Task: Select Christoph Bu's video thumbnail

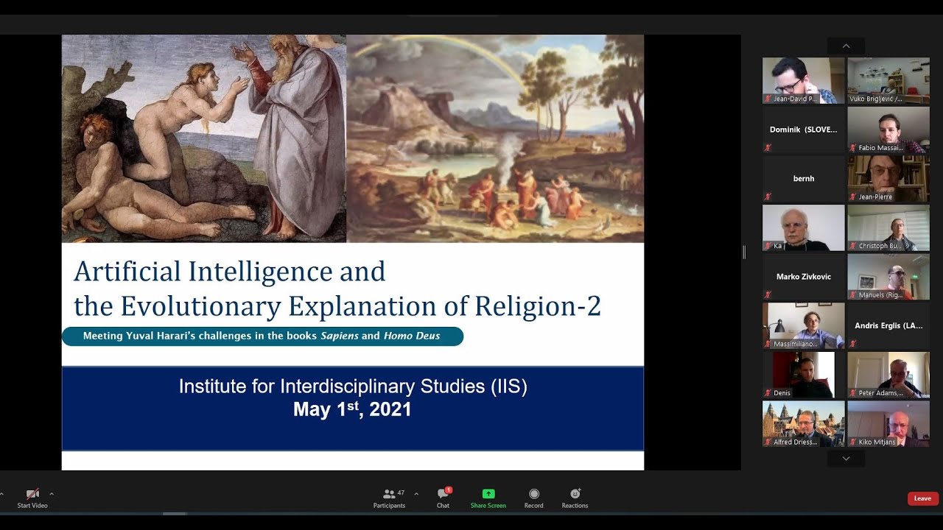Action: coord(888,227)
